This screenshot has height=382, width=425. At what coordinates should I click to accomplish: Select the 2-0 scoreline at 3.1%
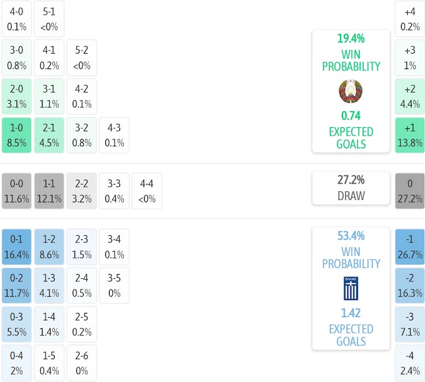17,97
